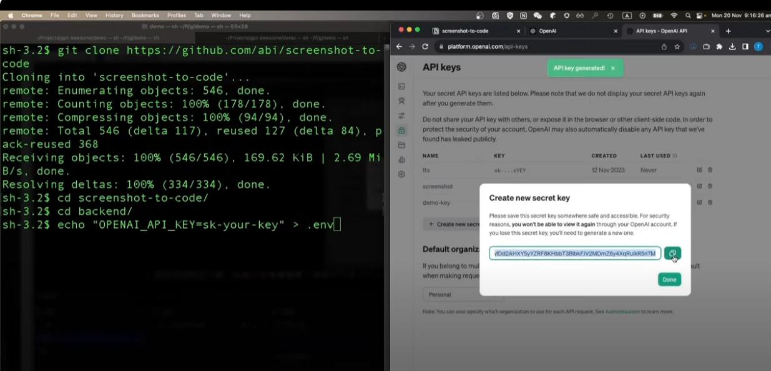Open the Bookmarks menu in the menu bar

pyautogui.click(x=145, y=15)
